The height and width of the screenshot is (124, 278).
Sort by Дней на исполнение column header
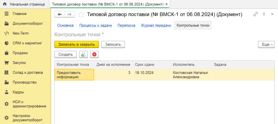[113, 65]
